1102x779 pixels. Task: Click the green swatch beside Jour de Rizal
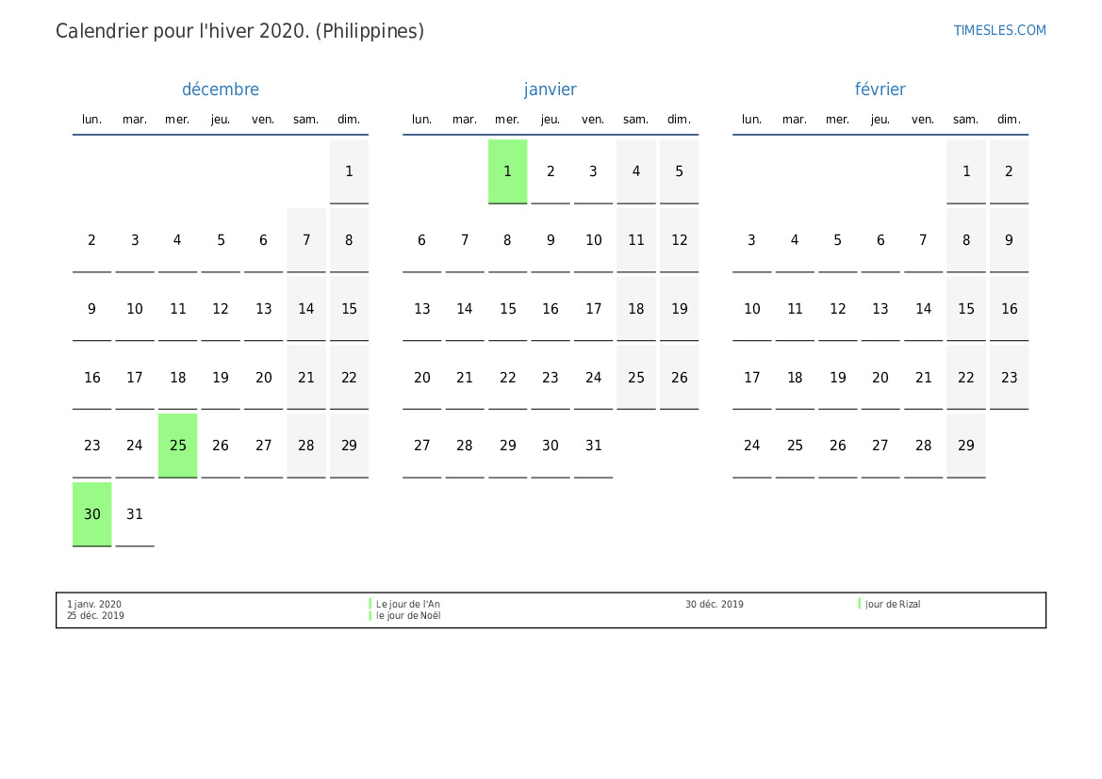tap(860, 604)
